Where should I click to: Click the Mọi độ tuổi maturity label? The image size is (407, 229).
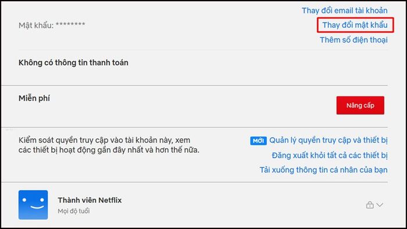[x=74, y=211]
